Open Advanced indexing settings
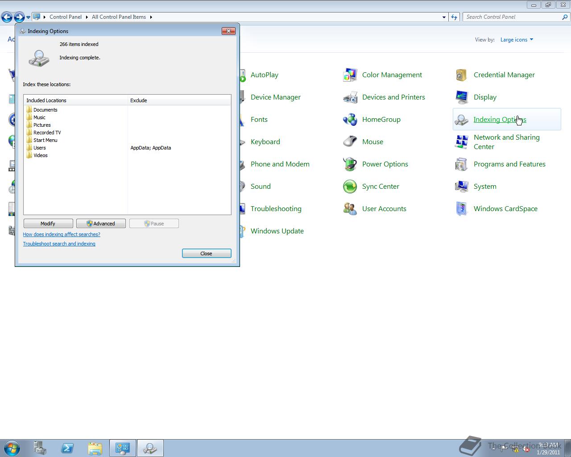 [101, 224]
